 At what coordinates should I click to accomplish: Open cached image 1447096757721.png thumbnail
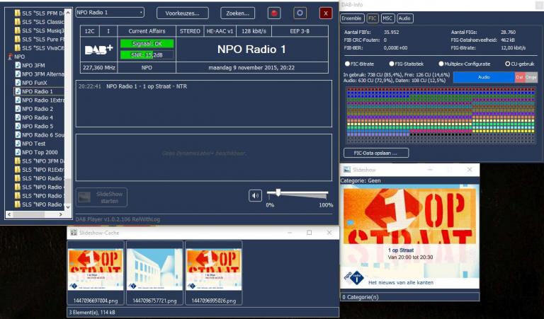coord(154,268)
